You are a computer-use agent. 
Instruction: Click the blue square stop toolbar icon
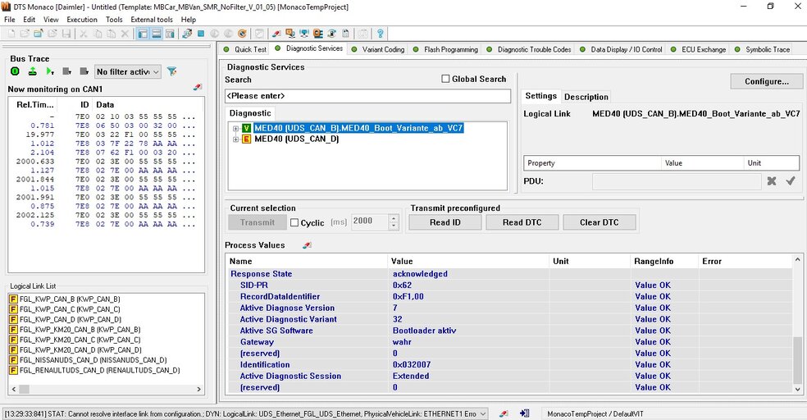click(x=201, y=34)
